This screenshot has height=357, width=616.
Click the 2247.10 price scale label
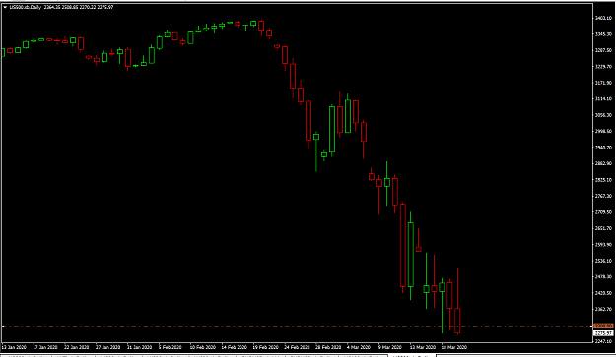(x=604, y=341)
